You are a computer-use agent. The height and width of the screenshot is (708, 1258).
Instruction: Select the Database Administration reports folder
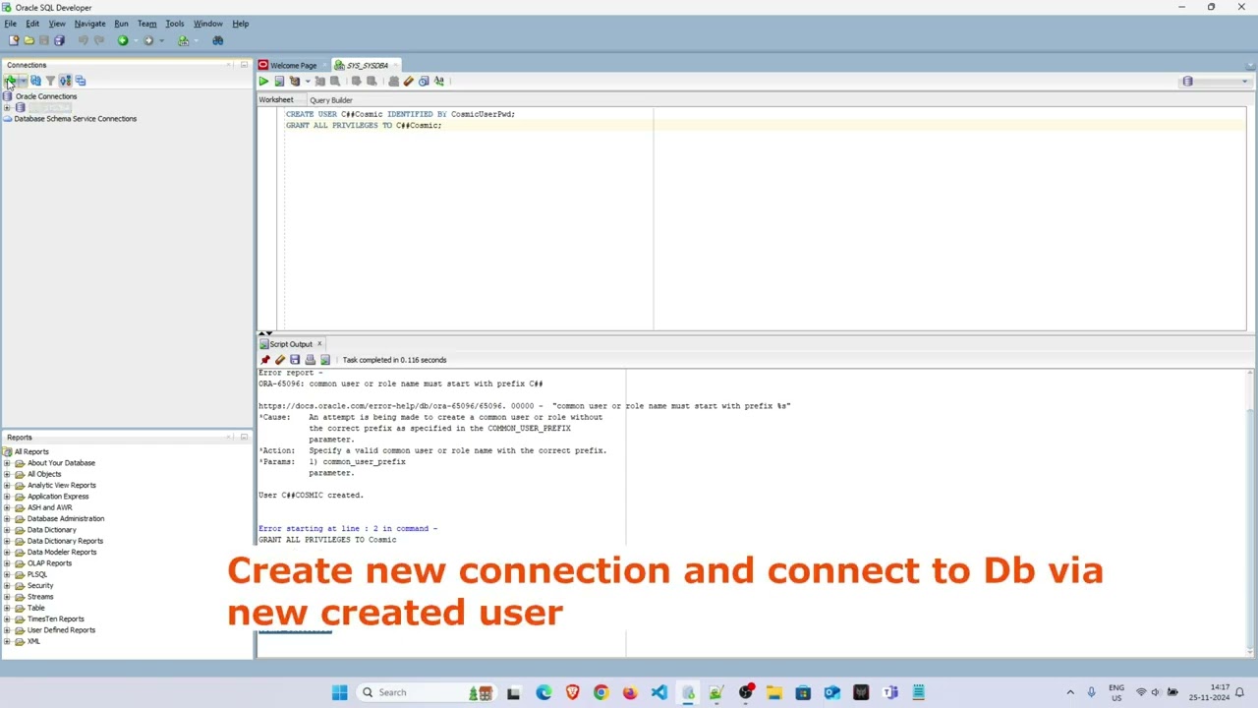tap(65, 519)
